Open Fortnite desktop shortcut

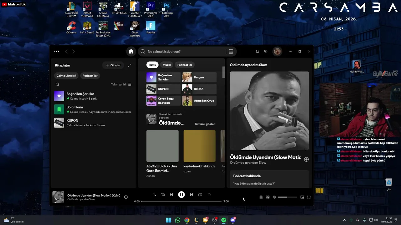point(151,27)
